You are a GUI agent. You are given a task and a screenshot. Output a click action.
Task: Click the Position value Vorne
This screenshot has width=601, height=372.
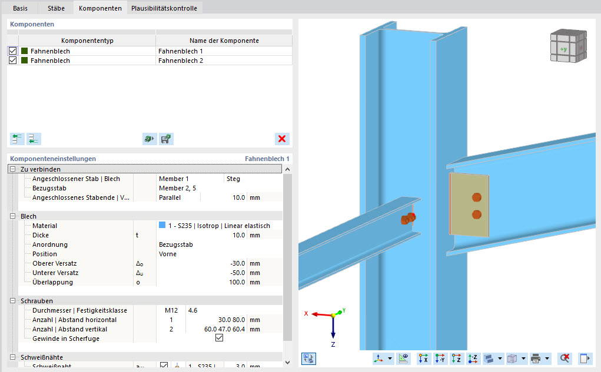168,254
